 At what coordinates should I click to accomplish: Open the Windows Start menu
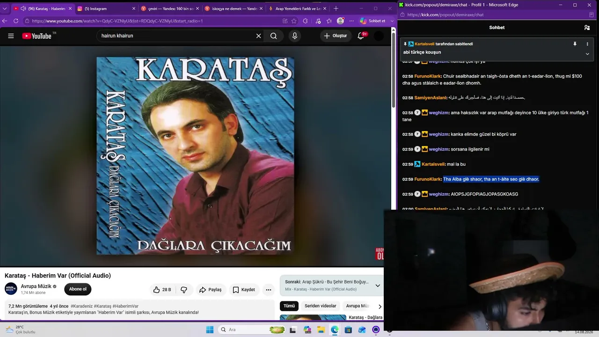210,330
